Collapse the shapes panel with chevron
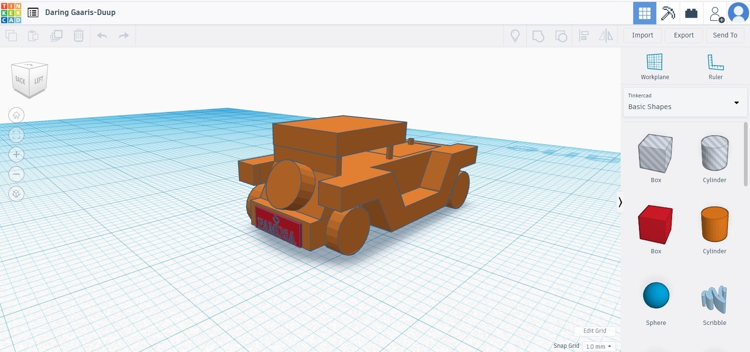The width and height of the screenshot is (750, 352). [x=620, y=202]
